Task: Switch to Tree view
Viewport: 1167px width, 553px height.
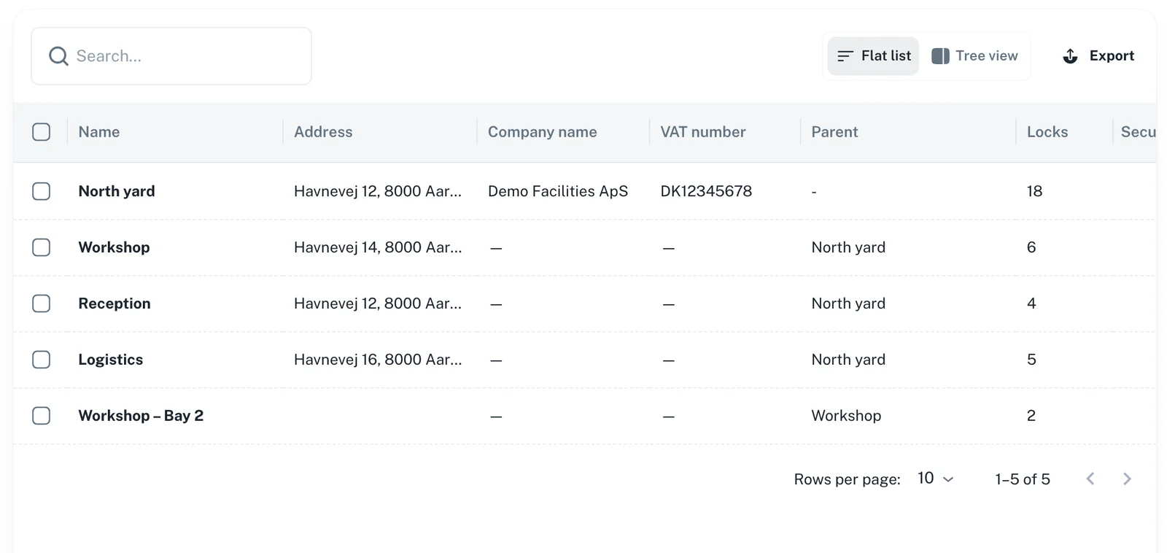Action: tap(974, 56)
